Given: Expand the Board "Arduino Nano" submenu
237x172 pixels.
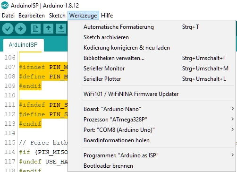Looking at the screenshot, I should click(x=159, y=109).
